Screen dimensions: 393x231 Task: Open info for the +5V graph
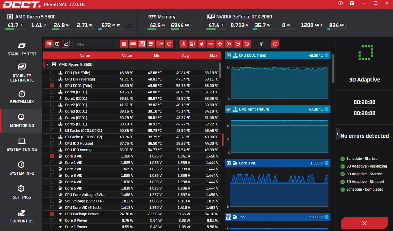[326, 217]
